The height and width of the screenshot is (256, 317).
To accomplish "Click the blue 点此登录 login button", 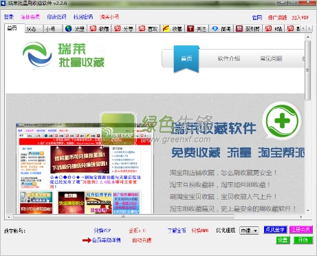I will [x=275, y=230].
